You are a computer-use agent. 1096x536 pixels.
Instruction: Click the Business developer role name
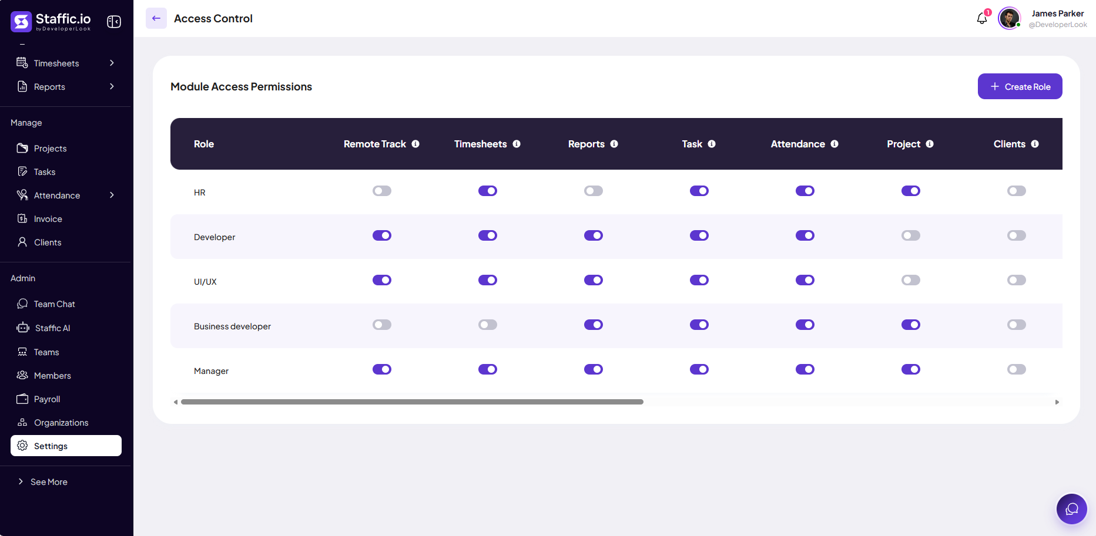pyautogui.click(x=232, y=326)
